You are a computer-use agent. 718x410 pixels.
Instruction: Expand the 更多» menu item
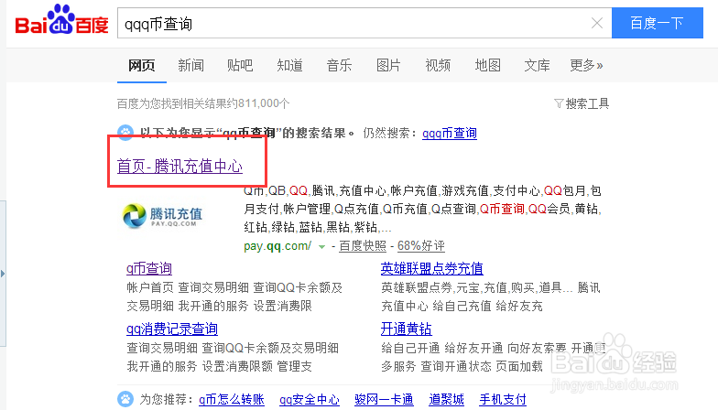click(586, 66)
